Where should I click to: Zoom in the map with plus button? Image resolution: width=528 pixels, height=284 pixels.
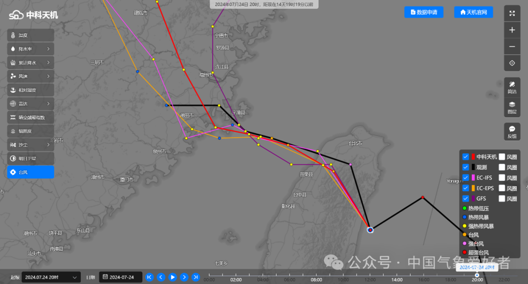[x=512, y=30]
